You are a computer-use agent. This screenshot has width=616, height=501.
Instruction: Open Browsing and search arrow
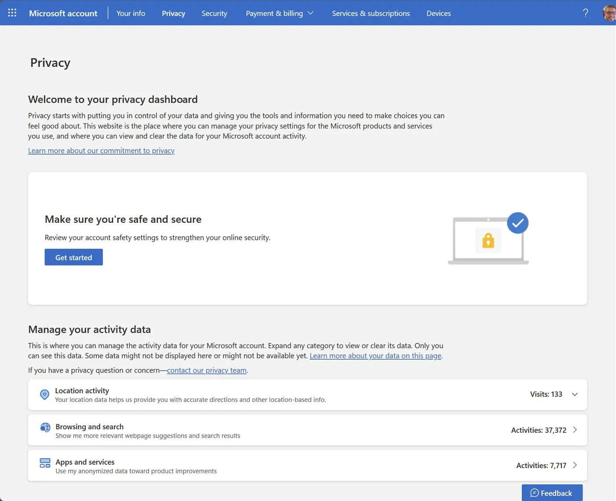[x=575, y=430]
